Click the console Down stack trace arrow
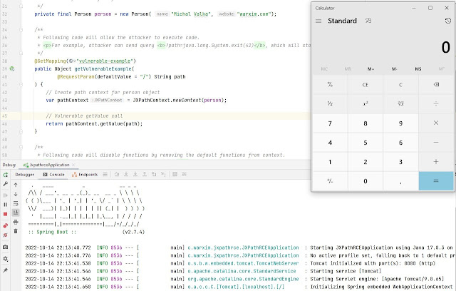This screenshot has height=291, width=456. (x=16, y=194)
